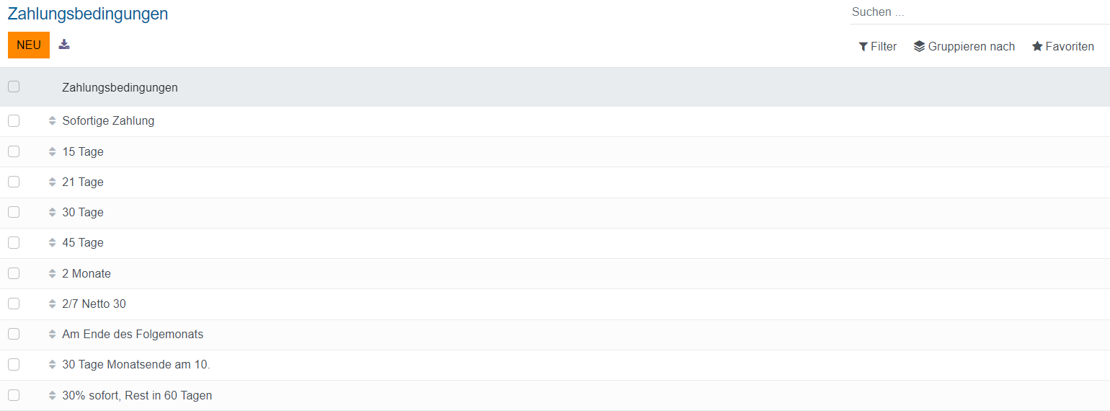Sort by Zahlungsbedingungen column header
Image resolution: width=1110 pixels, height=411 pixels.
click(x=120, y=88)
